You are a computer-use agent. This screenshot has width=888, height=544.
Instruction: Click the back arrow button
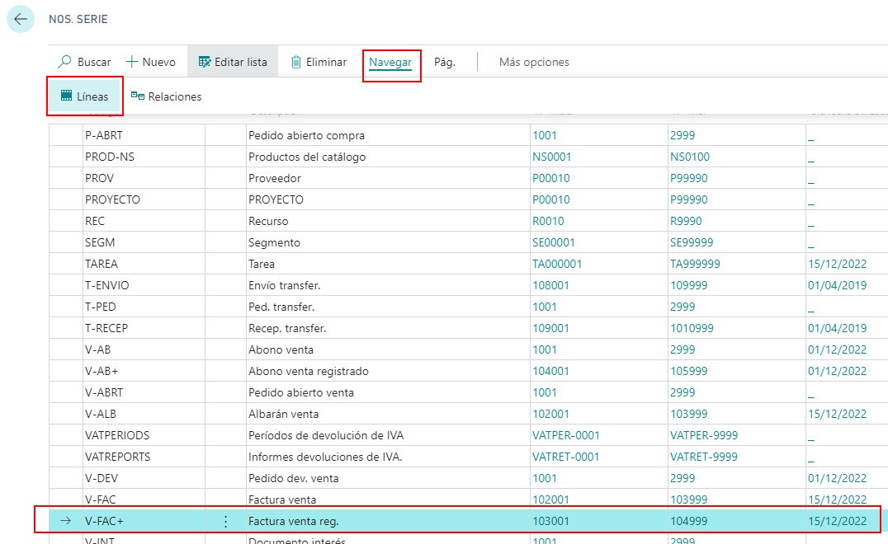tap(21, 19)
